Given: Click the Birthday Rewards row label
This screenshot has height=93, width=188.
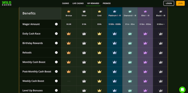Looking at the screenshot, I should point(33,43).
